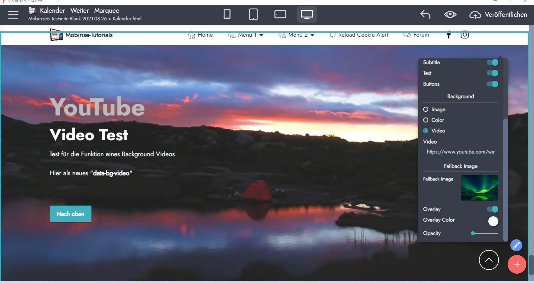
Task: Open the Overlay Color swatch
Action: 493,221
